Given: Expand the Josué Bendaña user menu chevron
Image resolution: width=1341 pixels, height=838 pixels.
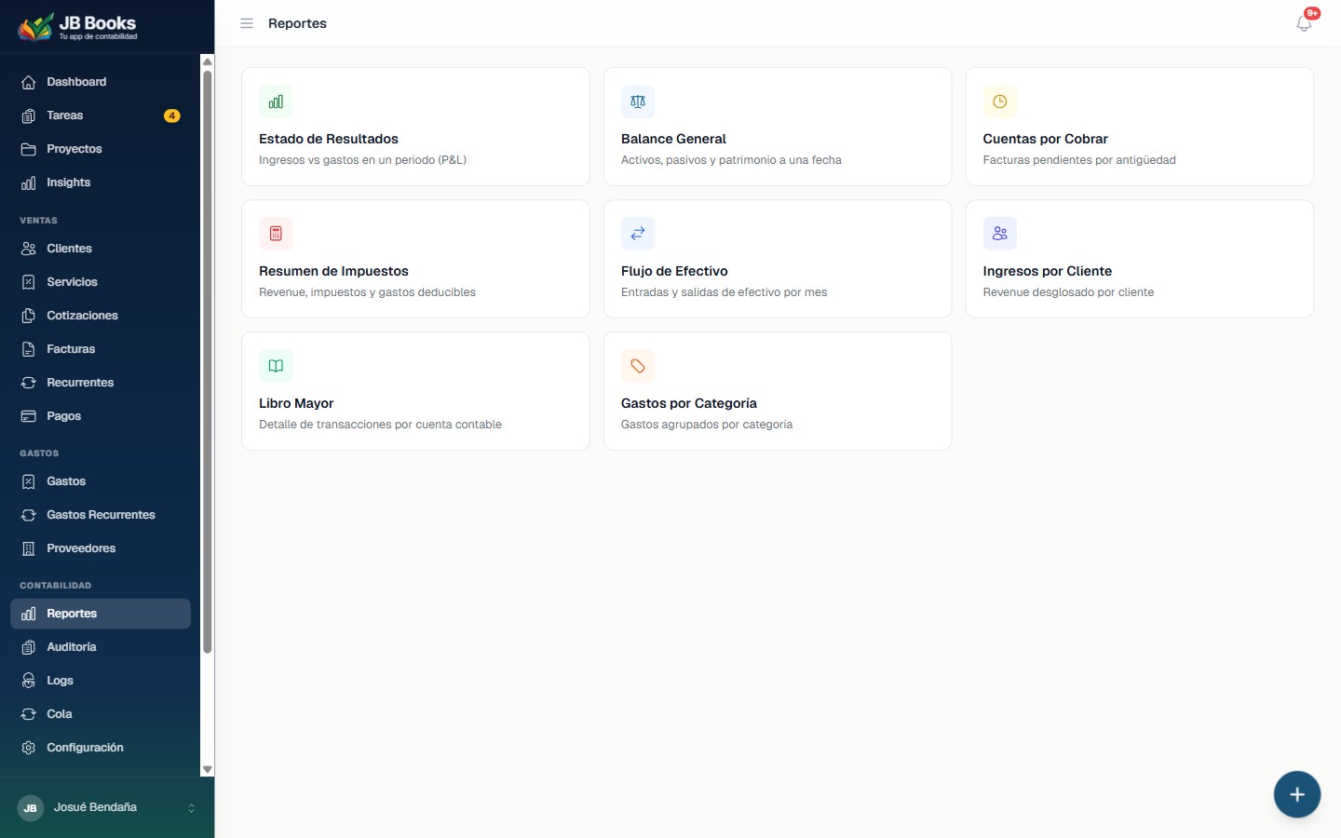Looking at the screenshot, I should click(191, 808).
